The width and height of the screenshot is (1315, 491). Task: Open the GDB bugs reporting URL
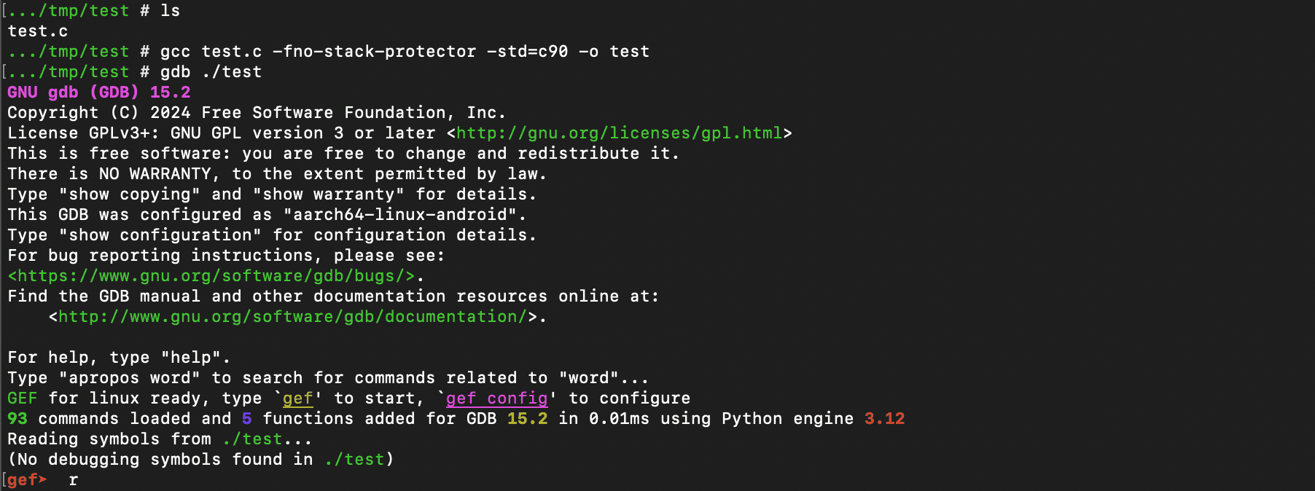coord(211,276)
